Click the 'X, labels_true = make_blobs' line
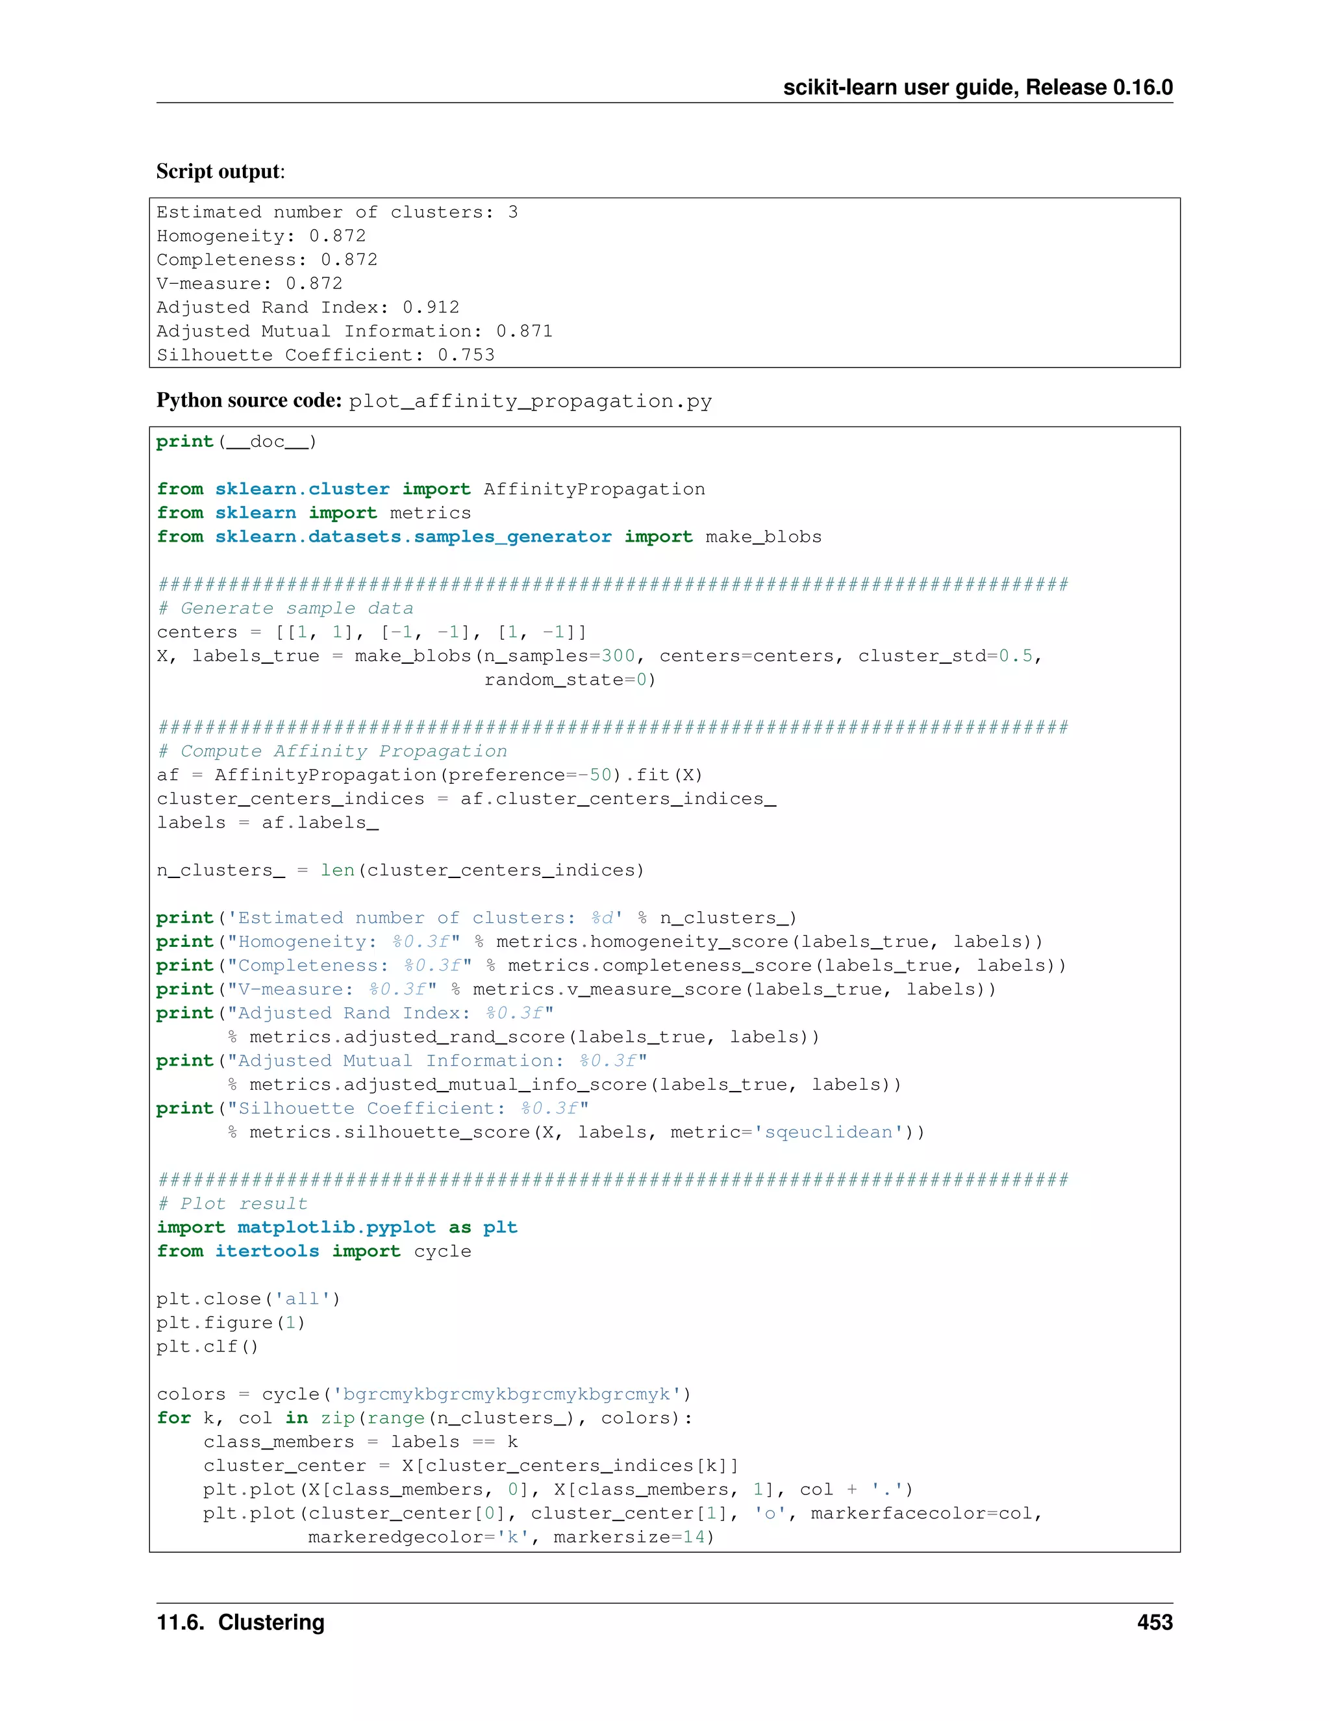Viewport: 1330px width, 1721px height. click(599, 656)
